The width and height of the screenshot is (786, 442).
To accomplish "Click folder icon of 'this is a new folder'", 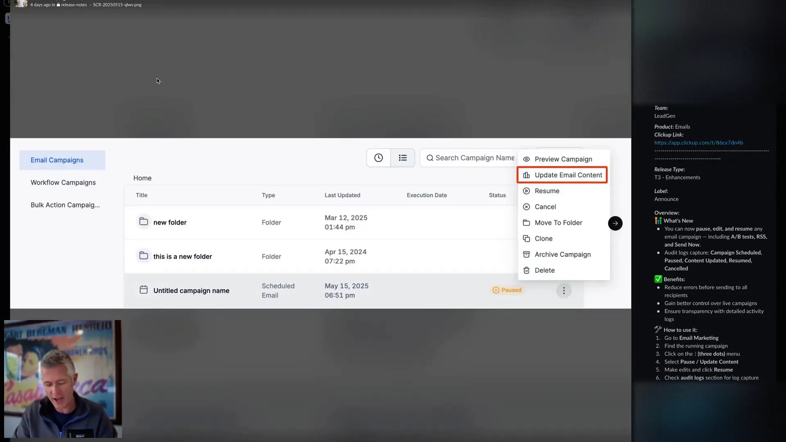I will tap(143, 255).
